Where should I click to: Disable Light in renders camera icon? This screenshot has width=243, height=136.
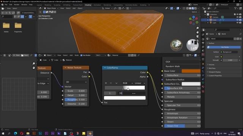coord(240,23)
